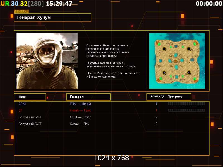Click the 15:29:47 clock overlay
The image size is (223, 167).
coord(59,4)
